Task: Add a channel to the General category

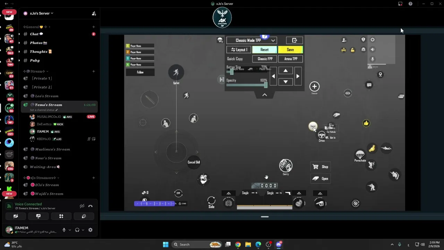Action: [94, 27]
